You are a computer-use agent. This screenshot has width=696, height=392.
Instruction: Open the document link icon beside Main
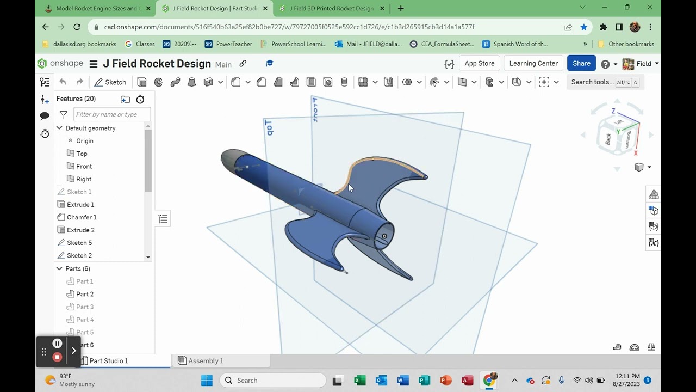point(243,64)
